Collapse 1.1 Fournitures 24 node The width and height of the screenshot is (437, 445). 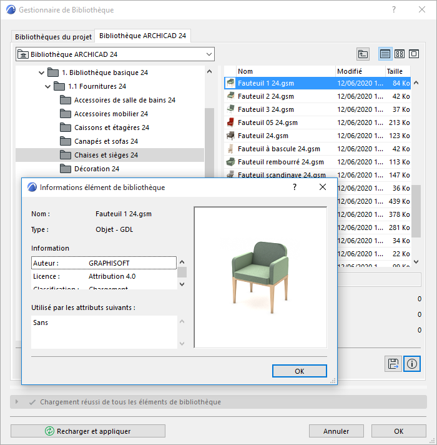pyautogui.click(x=47, y=86)
